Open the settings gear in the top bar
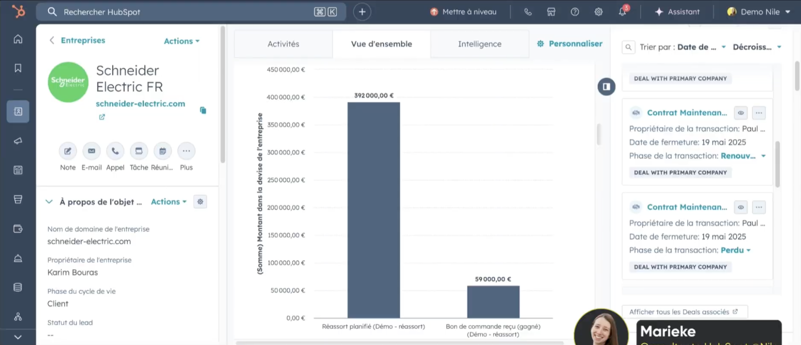This screenshot has height=345, width=801. click(x=598, y=12)
